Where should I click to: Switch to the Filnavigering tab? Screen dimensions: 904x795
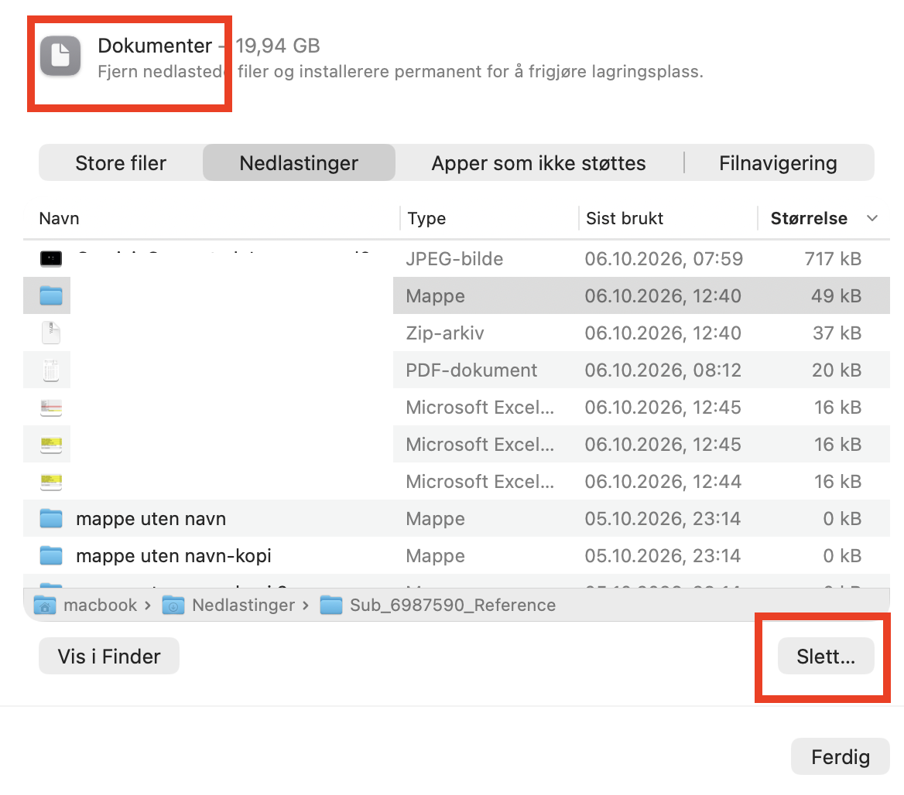coord(779,163)
